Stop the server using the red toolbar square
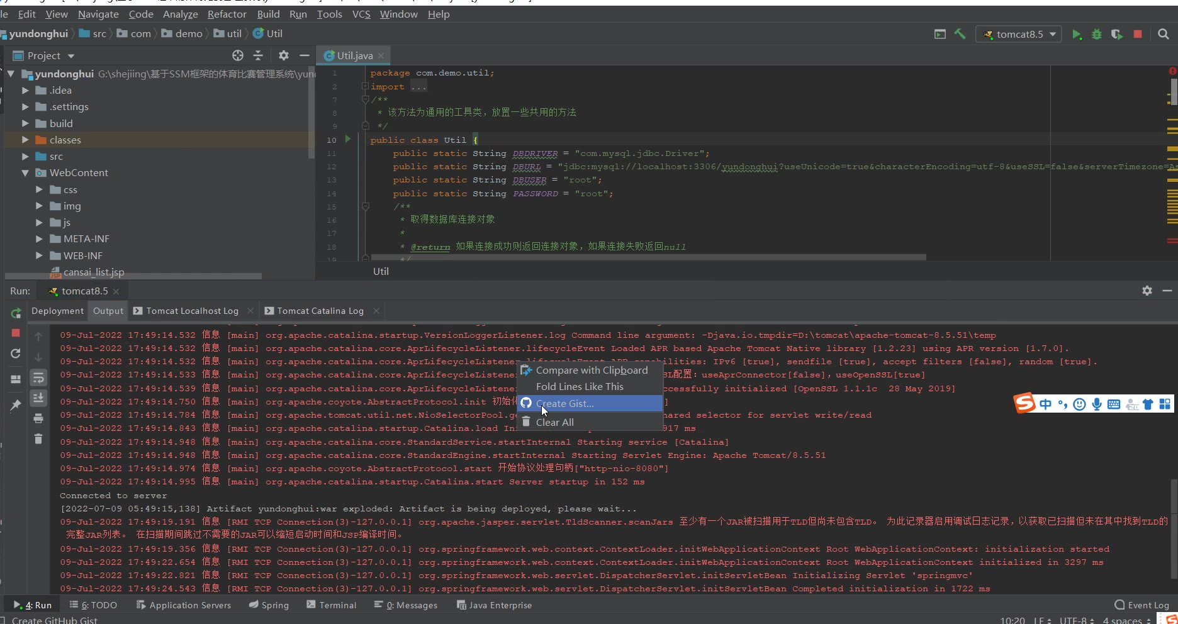The height and width of the screenshot is (624, 1178). pos(1138,35)
